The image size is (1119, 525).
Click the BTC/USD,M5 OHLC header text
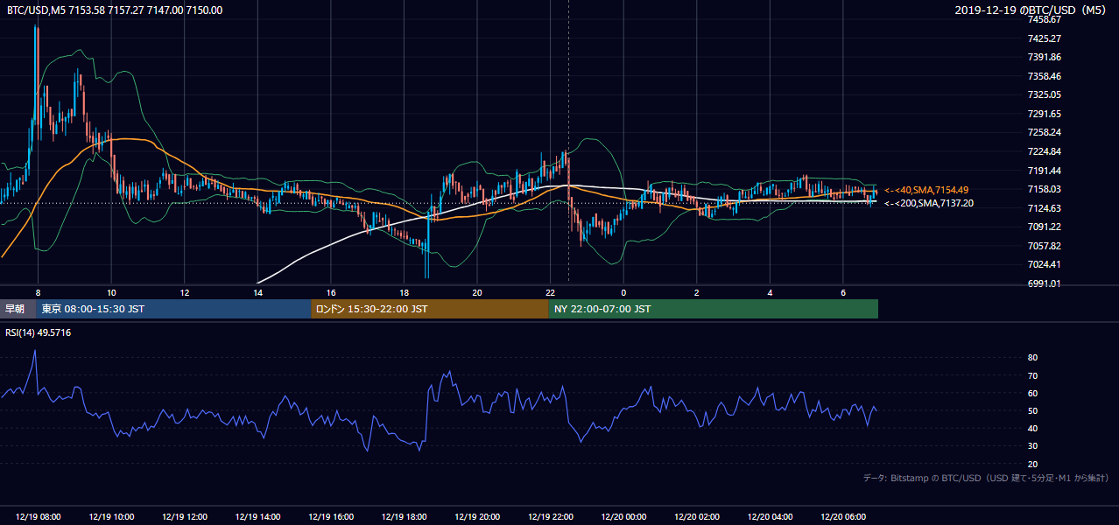click(x=115, y=10)
